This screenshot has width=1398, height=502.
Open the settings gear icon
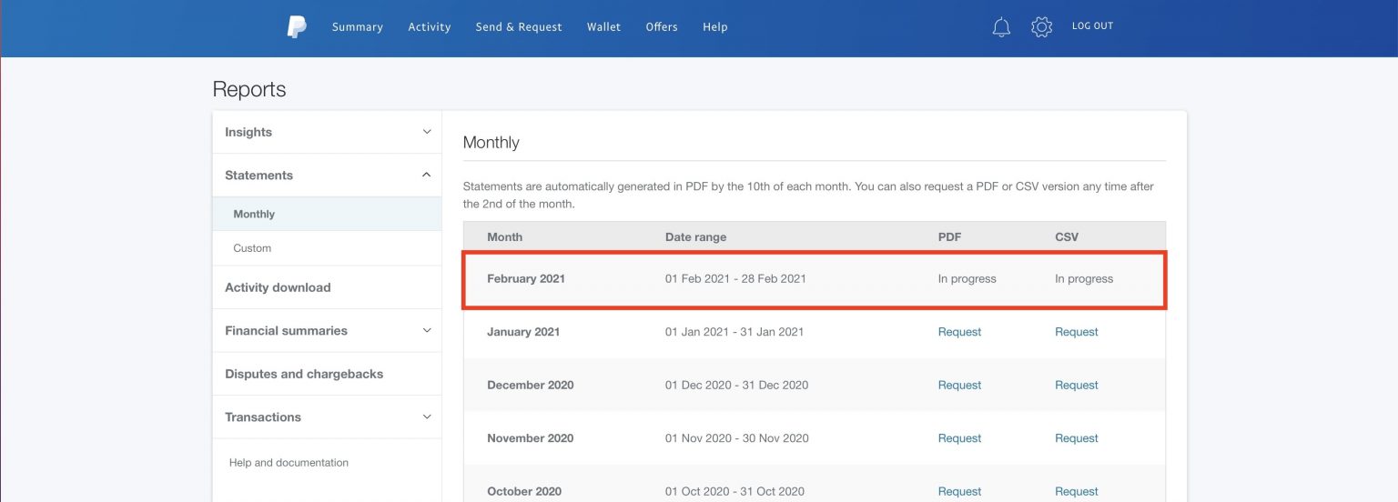point(1041,27)
